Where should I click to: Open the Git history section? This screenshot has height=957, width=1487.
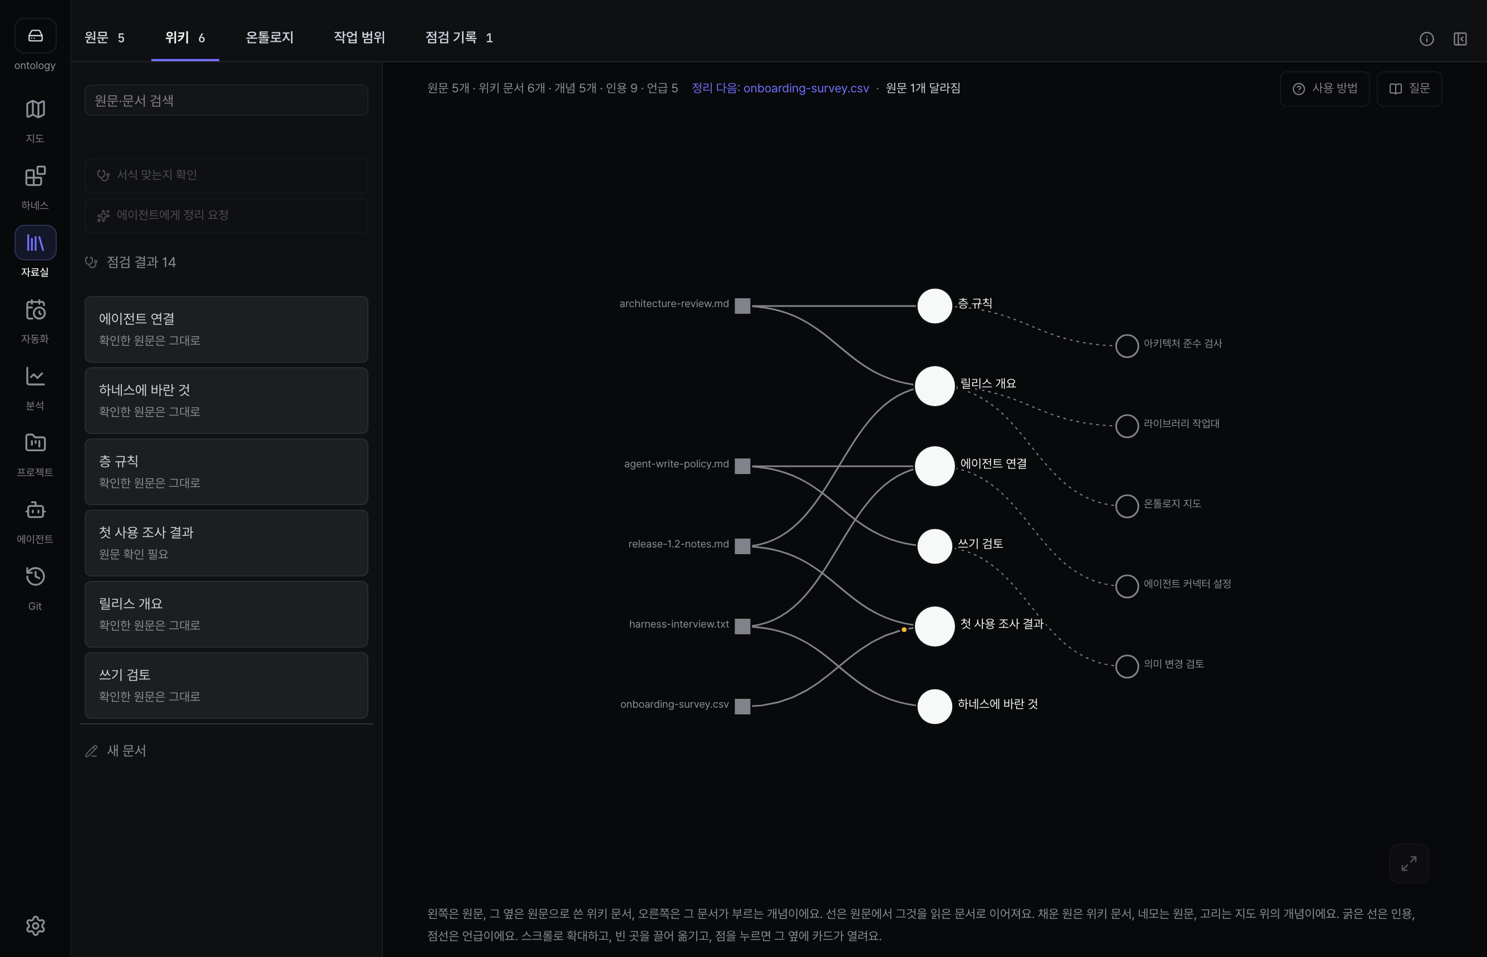point(36,588)
